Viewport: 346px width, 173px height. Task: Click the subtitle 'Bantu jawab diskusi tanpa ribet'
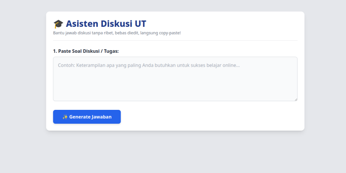coord(117,33)
